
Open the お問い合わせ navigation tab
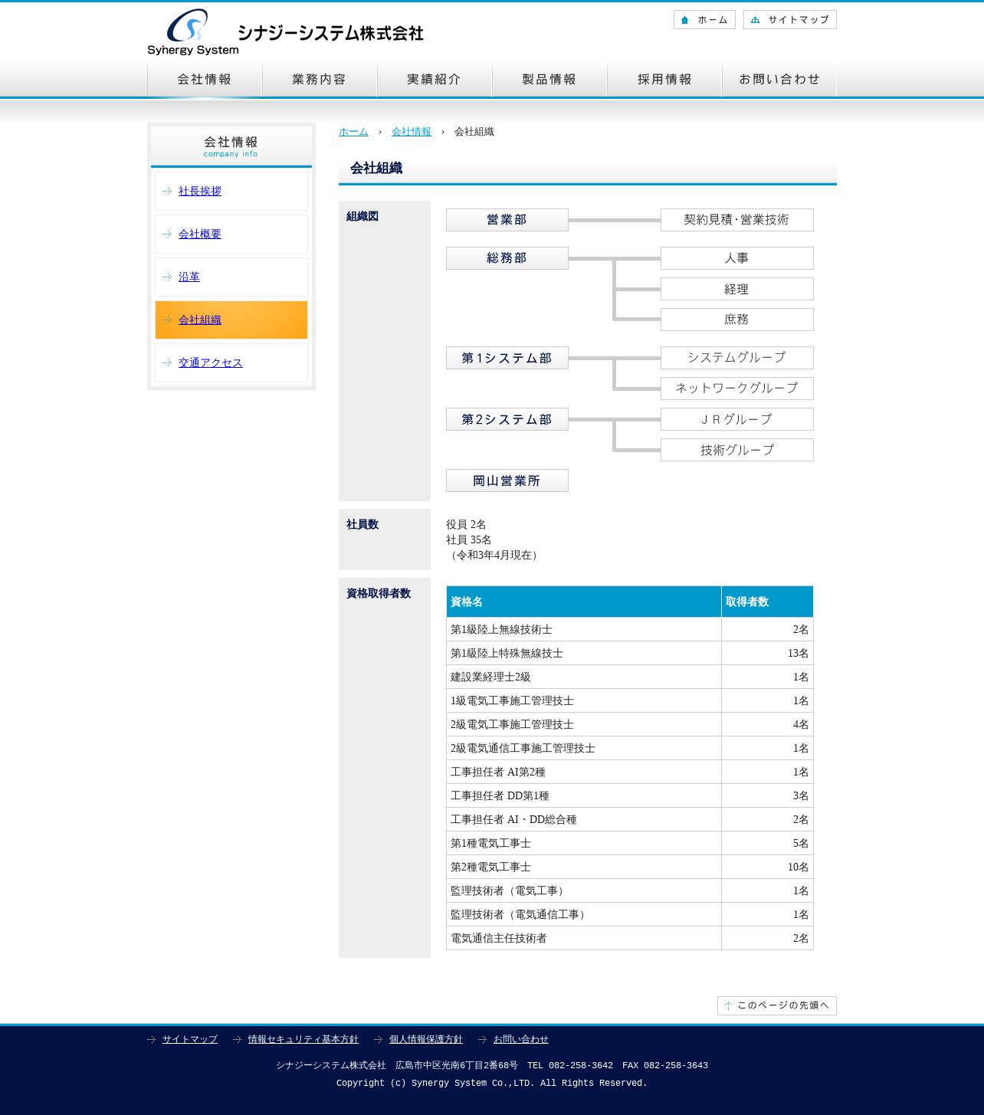click(779, 80)
